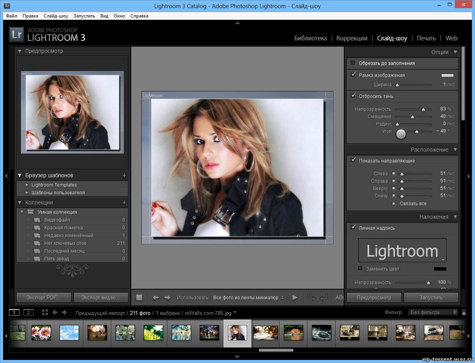Toggle link box for Снизу margin
Viewport: 475px width, 363px height.
point(394,195)
